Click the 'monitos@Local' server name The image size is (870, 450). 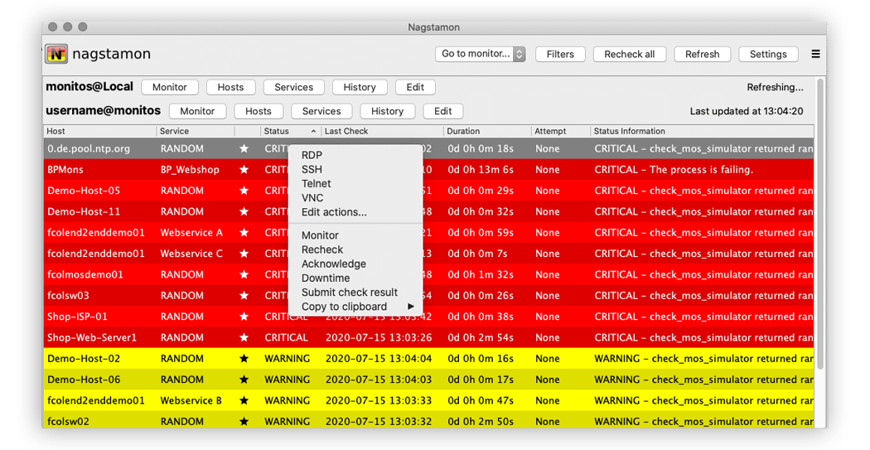pos(89,86)
